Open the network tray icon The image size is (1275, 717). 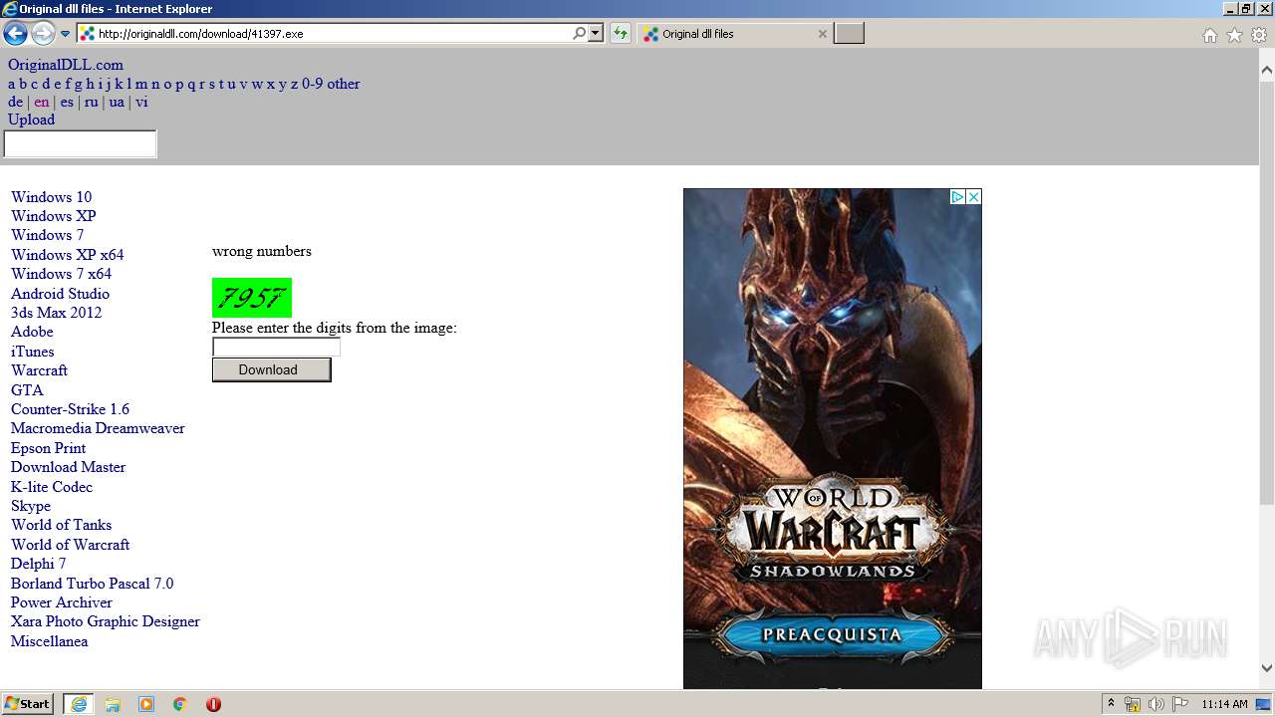point(1133,704)
